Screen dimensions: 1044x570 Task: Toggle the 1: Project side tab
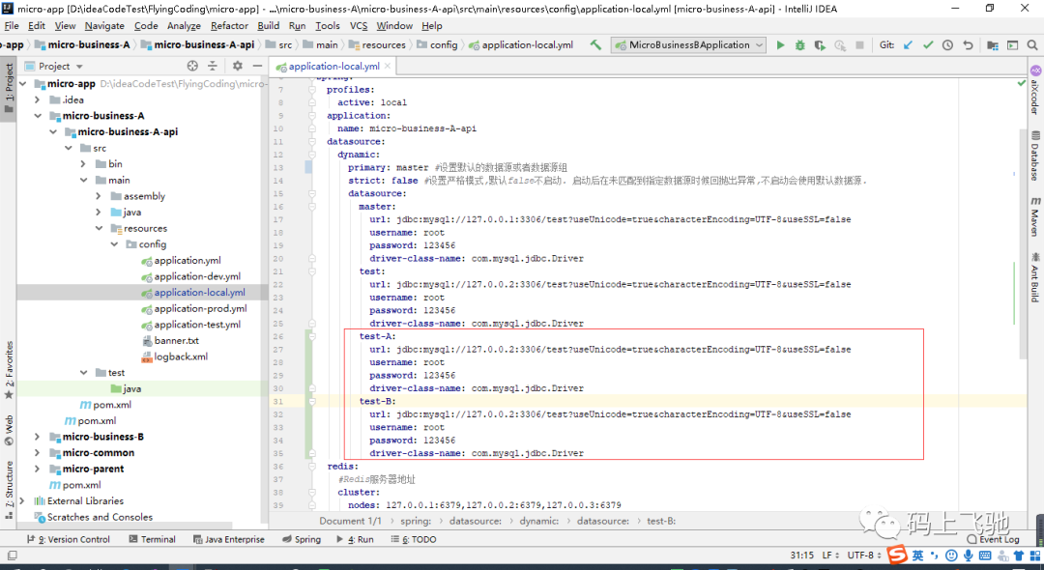9,87
